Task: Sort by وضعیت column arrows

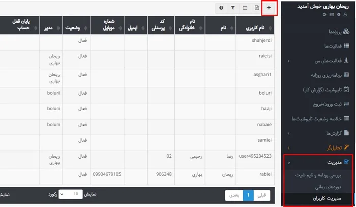Action: pos(85,28)
